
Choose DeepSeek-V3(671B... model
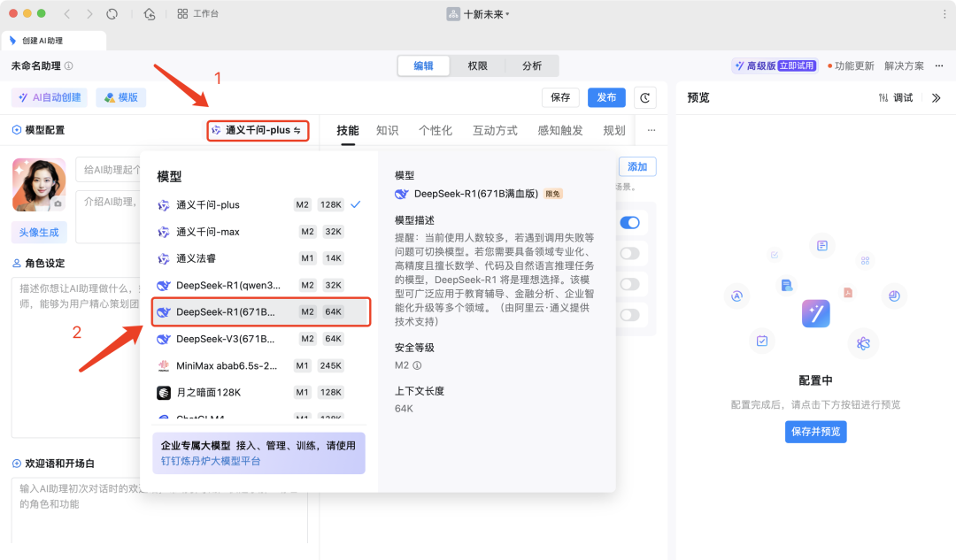(259, 339)
